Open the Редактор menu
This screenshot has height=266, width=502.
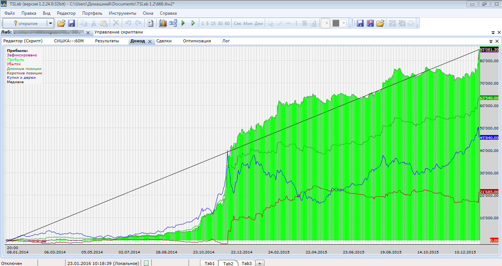[66, 13]
